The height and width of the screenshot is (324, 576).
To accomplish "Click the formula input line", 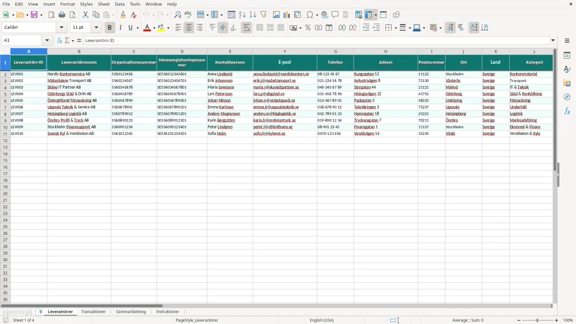I will (316, 40).
